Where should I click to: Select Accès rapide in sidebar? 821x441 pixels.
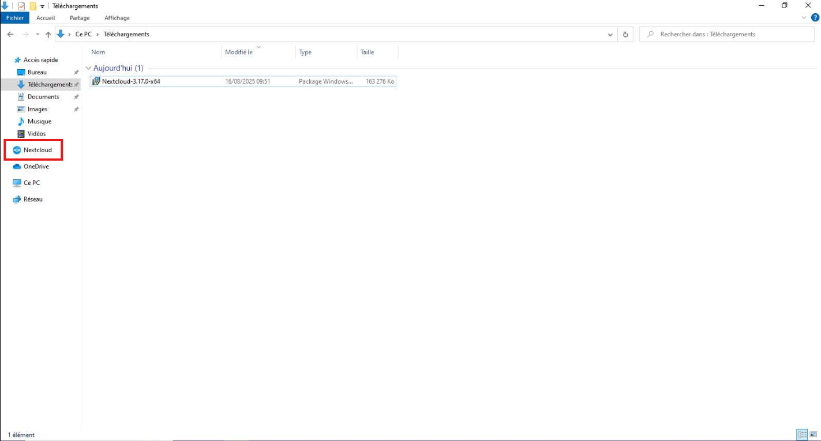point(40,60)
